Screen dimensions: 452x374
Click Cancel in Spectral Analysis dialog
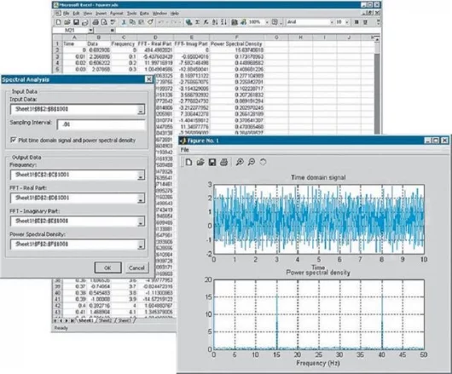click(x=136, y=268)
